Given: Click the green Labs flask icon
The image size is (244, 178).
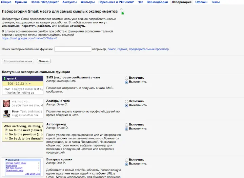Looking at the screenshot, I should 122,12.
